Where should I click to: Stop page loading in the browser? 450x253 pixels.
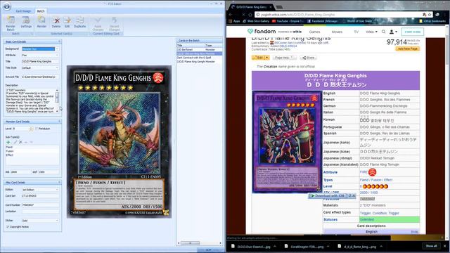[243, 15]
